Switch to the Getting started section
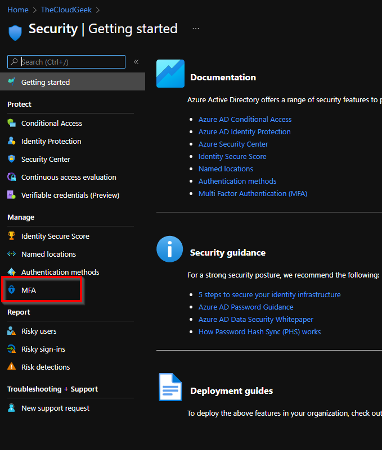Screen dimensions: 382x450 44,81
